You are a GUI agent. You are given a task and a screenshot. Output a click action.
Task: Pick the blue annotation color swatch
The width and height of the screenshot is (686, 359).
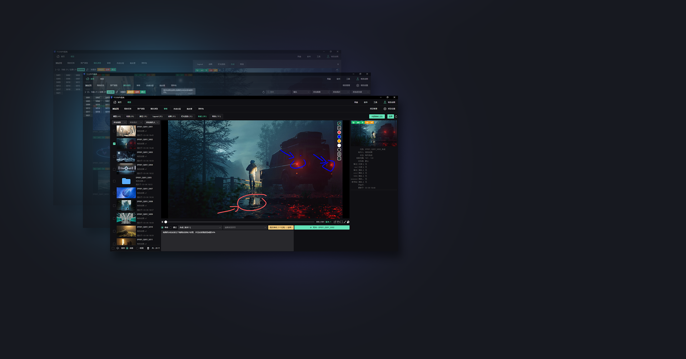point(339,137)
